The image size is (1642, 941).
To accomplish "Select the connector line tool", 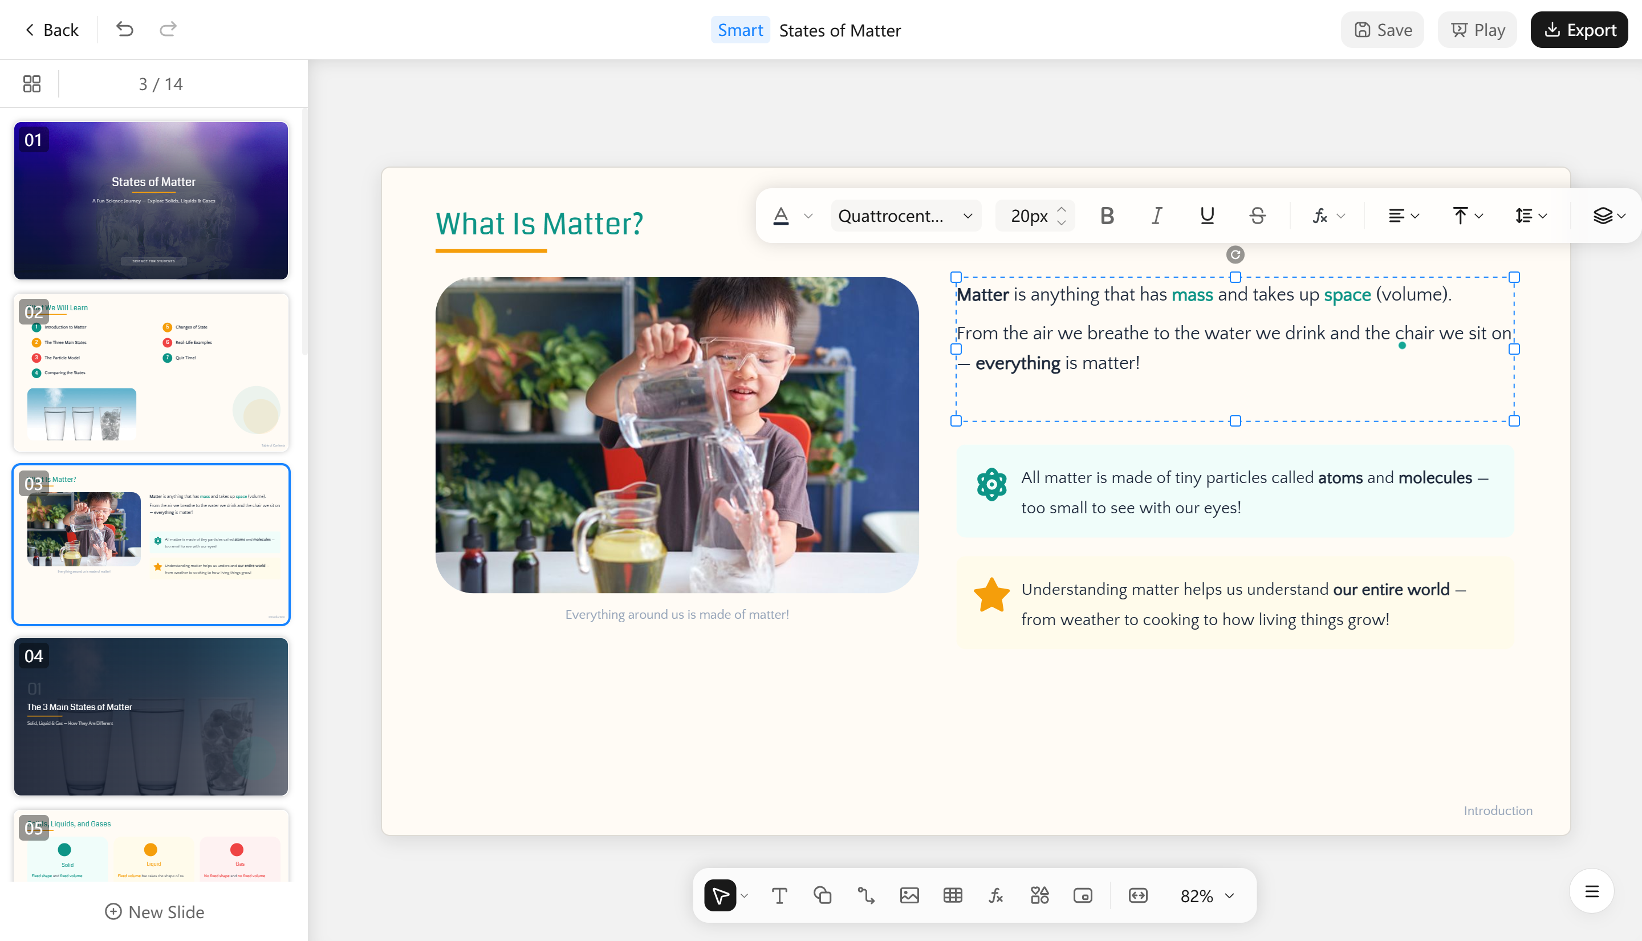I will click(x=865, y=895).
